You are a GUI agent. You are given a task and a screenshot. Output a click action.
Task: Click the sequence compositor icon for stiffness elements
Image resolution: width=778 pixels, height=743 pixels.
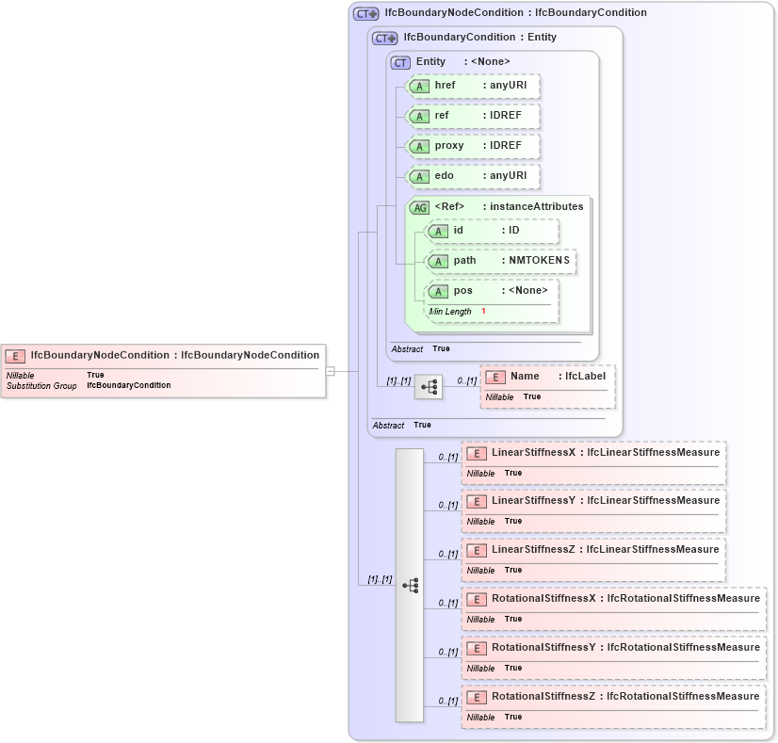coord(413,585)
